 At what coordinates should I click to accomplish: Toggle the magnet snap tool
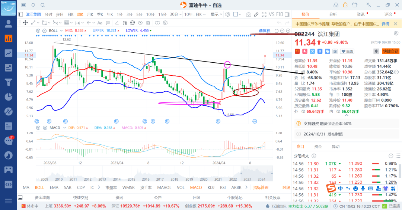point(125,23)
